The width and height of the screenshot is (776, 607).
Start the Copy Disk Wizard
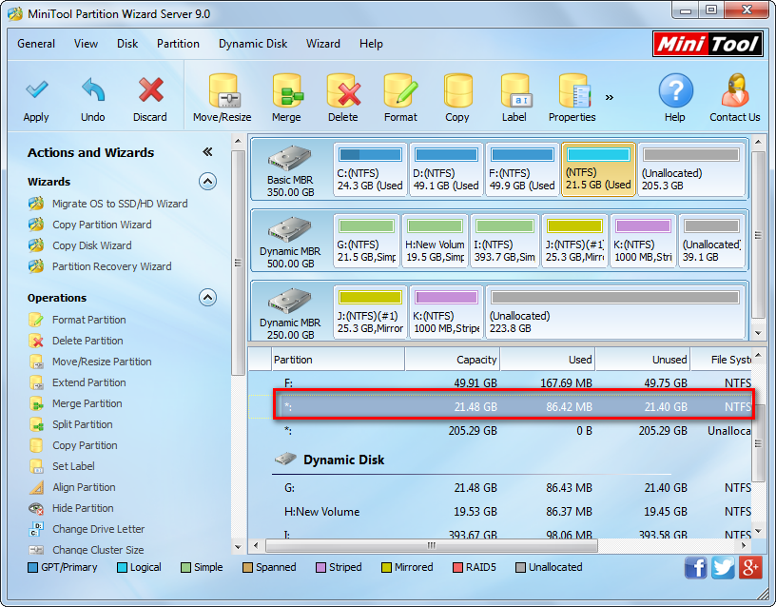point(91,245)
